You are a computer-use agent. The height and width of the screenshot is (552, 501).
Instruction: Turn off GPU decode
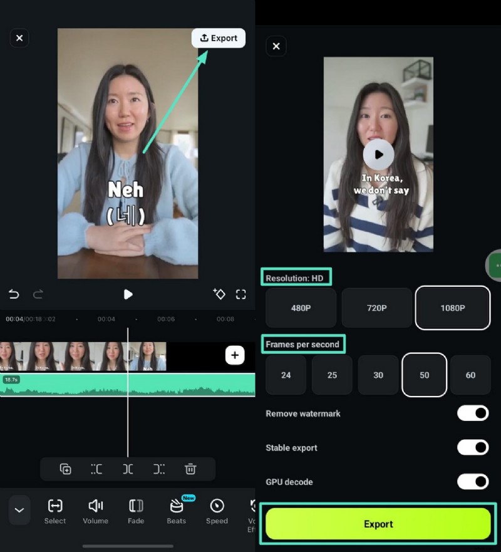click(474, 482)
